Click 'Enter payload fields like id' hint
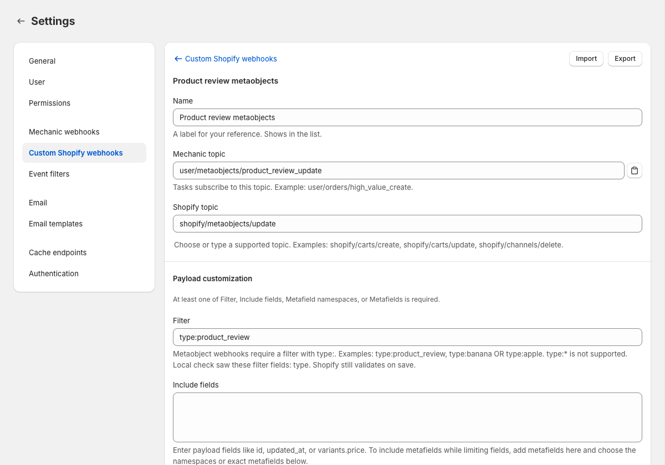Viewport: 665px width, 465px height. [x=405, y=456]
